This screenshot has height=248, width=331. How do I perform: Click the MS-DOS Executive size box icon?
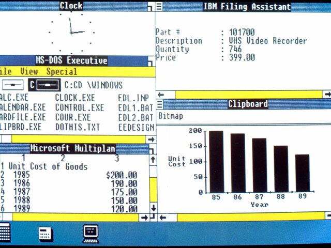151,61
